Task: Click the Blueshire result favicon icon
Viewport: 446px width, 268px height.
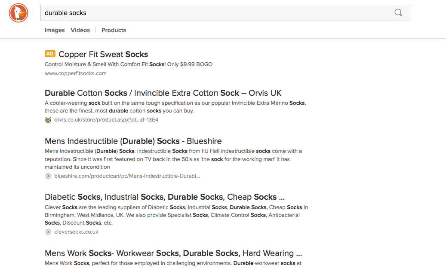Action: point(48,176)
